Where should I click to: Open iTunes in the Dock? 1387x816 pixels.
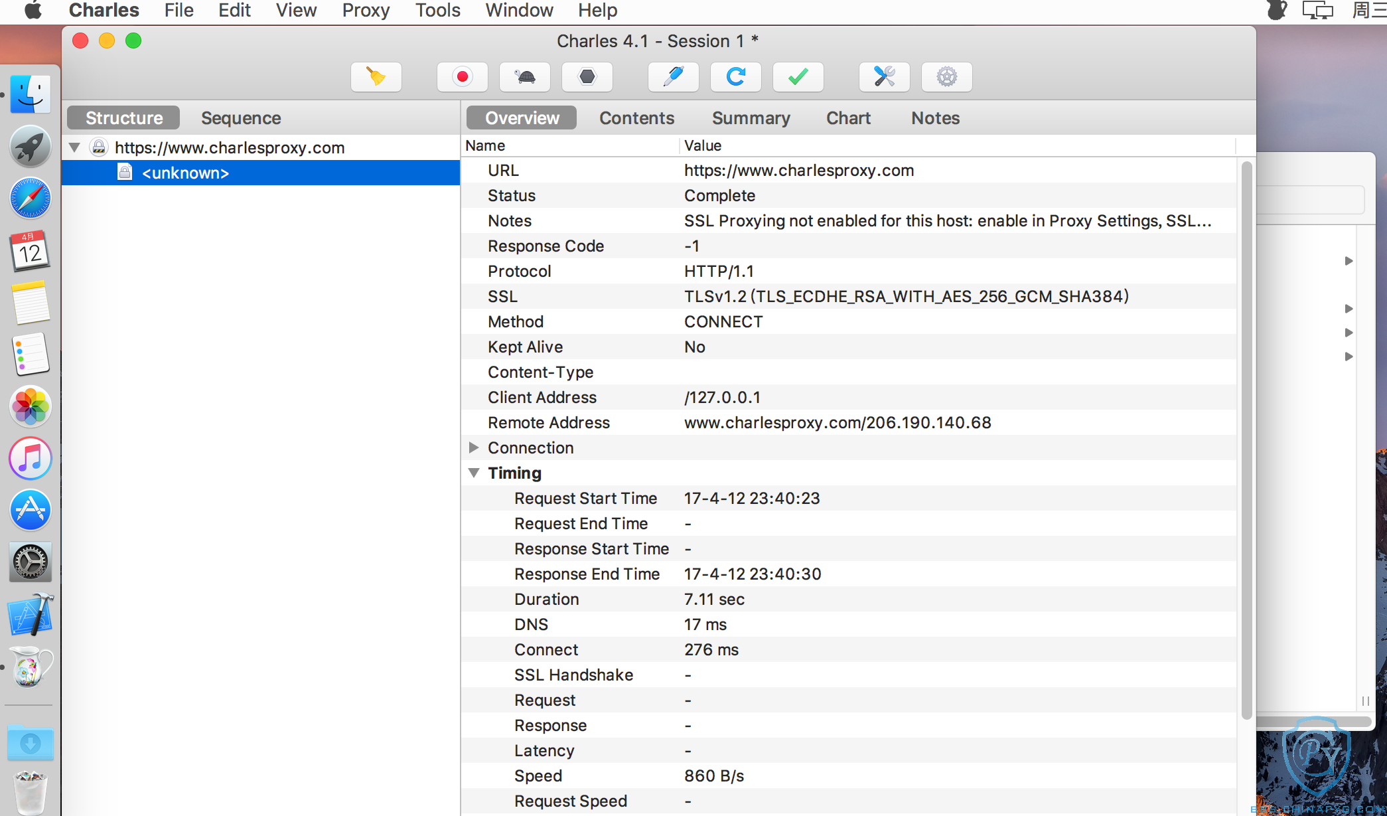click(30, 458)
